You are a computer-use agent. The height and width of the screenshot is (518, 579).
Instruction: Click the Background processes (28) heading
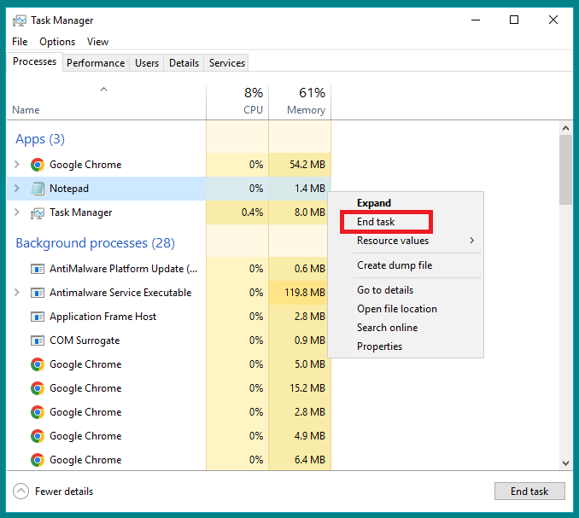click(96, 243)
